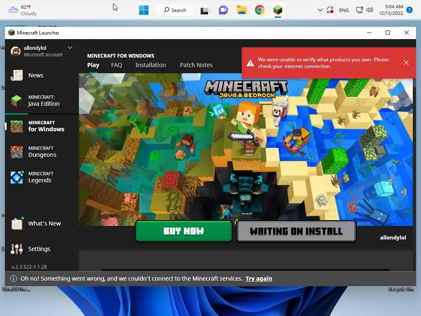
Task: Click the warning triangle icon in the error banner
Action: tap(250, 63)
